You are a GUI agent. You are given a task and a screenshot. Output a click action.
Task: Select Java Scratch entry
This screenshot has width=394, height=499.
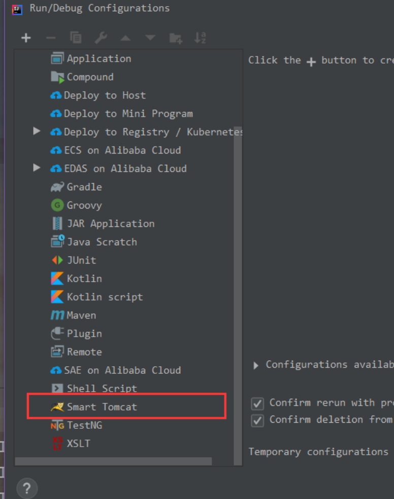(102, 242)
